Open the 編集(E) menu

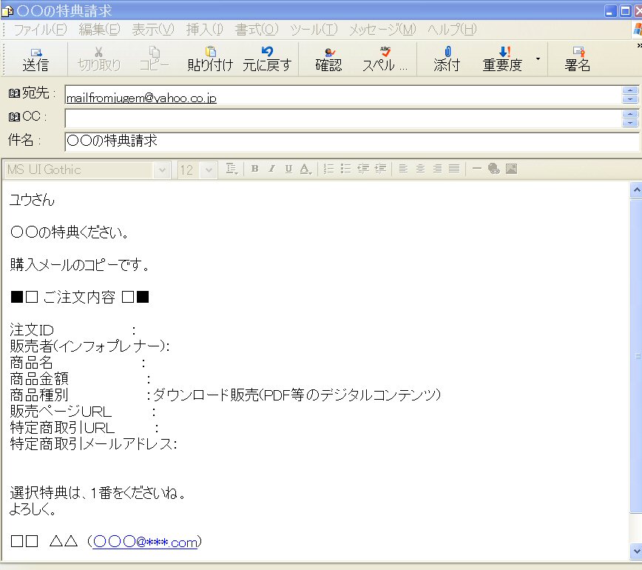coord(100,30)
